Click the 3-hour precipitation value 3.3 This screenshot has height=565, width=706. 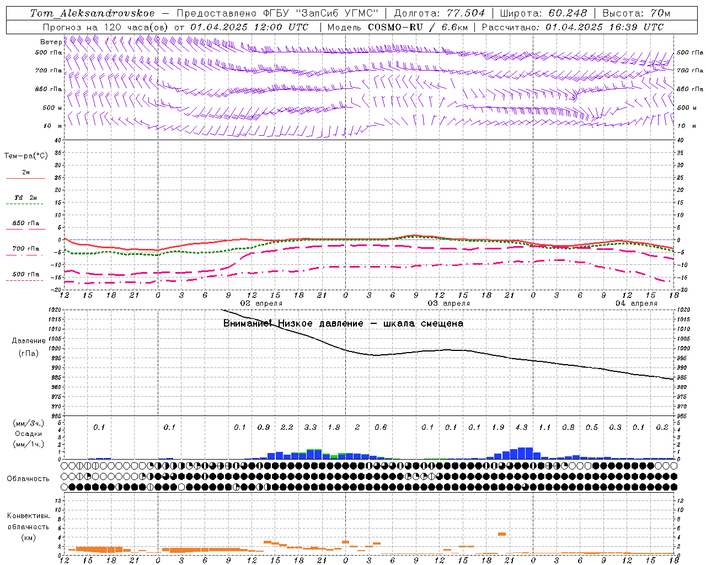tap(311, 427)
